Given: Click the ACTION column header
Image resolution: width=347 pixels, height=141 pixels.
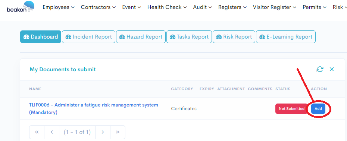Looking at the screenshot, I should (x=319, y=89).
